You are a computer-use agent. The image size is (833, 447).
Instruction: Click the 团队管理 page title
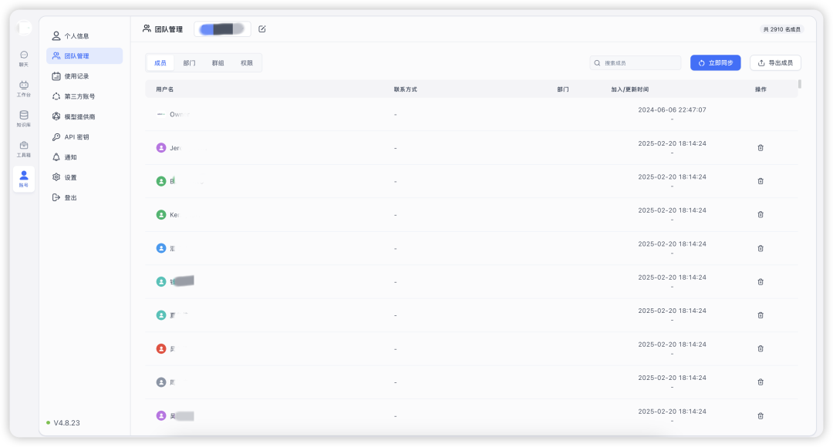click(168, 29)
